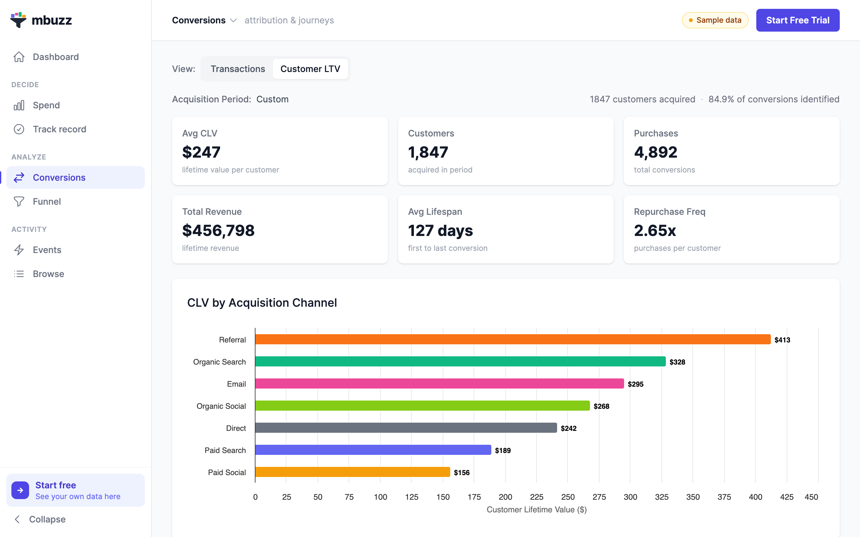Image resolution: width=860 pixels, height=537 pixels.
Task: Go to Spend in the sidebar
Action: 75,105
